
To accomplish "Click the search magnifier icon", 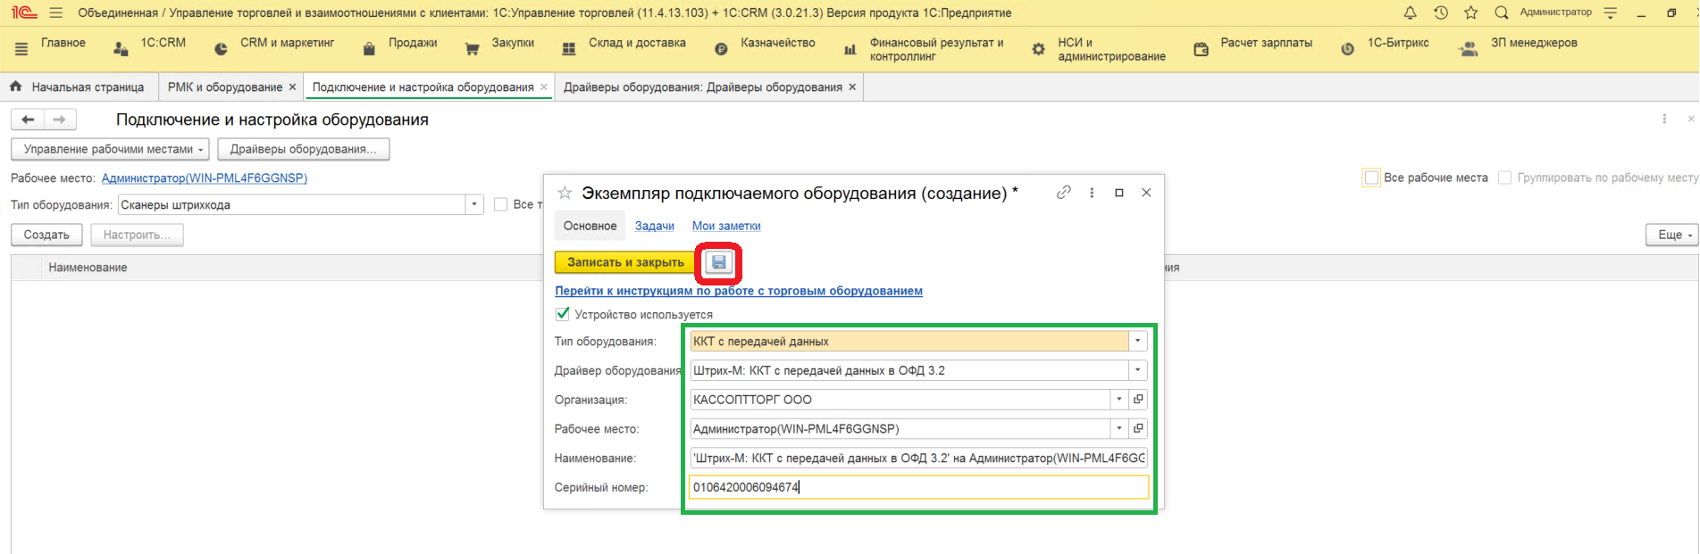I will 1501,12.
